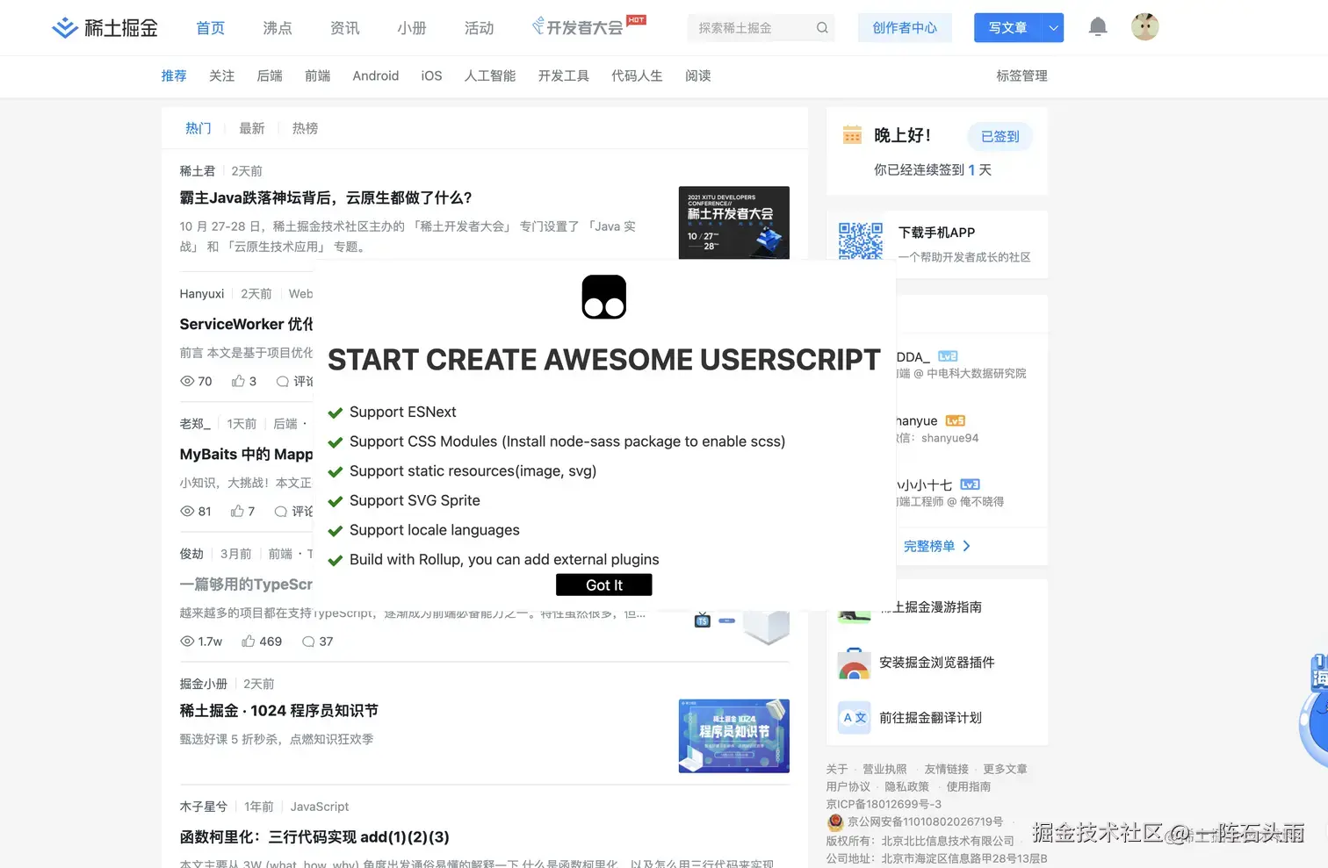
Task: Click the search magnifier icon
Action: 822,27
